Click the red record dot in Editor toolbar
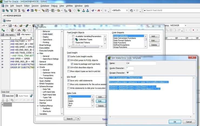The width and height of the screenshot is (200, 126). point(193,30)
